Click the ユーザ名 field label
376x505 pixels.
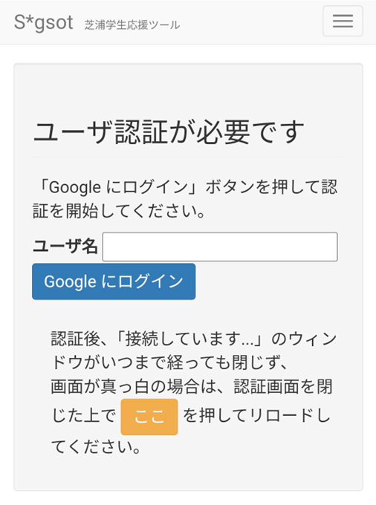click(x=65, y=247)
